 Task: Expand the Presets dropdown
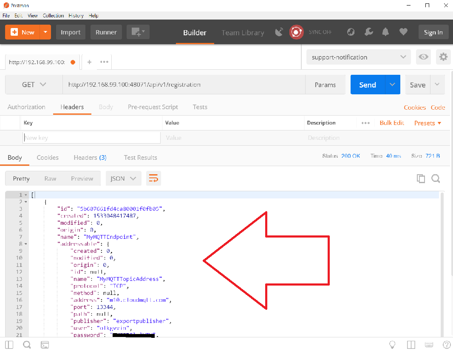pyautogui.click(x=427, y=123)
